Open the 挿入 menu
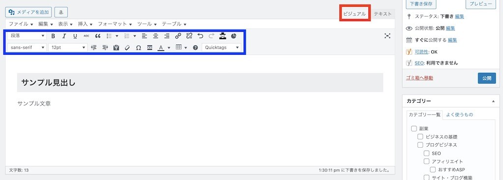Screen dimensions: 503x180 [85, 24]
